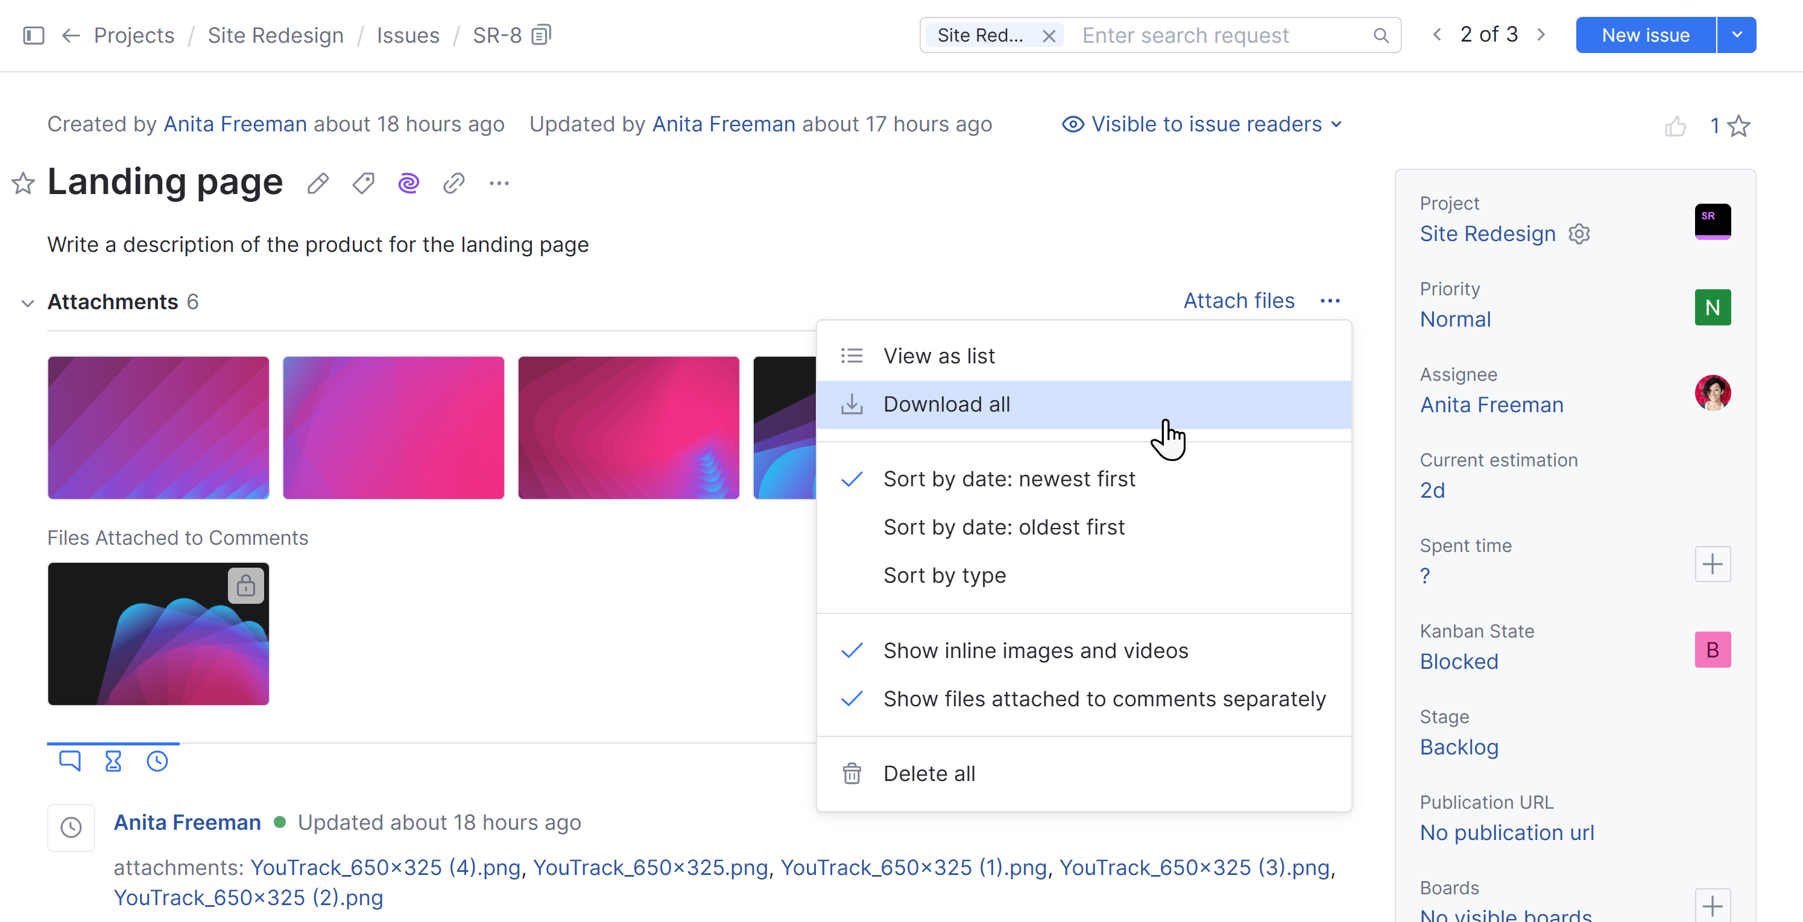Click the Attach files link
This screenshot has width=1803, height=922.
click(x=1238, y=301)
